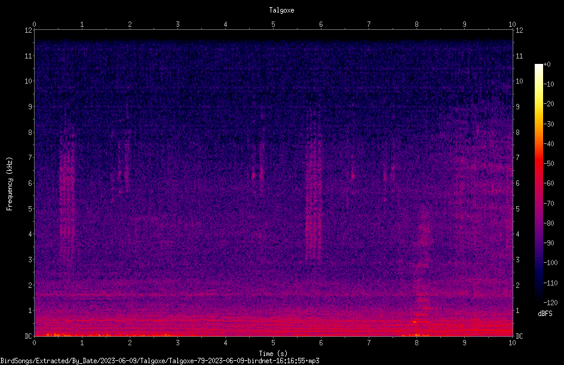Click the "4" tick on the left frequency axis

pyautogui.click(x=30, y=234)
